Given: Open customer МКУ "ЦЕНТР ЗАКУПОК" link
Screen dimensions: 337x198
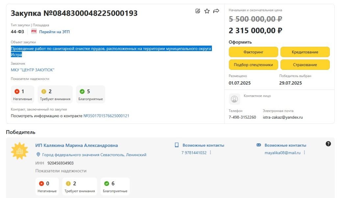Looking at the screenshot, I should coord(33,70).
